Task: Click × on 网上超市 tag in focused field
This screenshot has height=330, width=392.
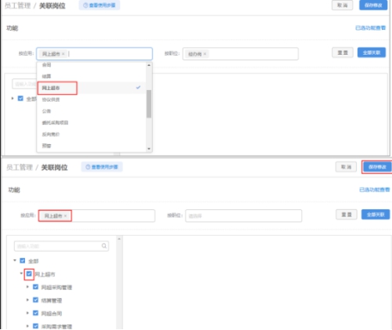Action: (x=63, y=54)
